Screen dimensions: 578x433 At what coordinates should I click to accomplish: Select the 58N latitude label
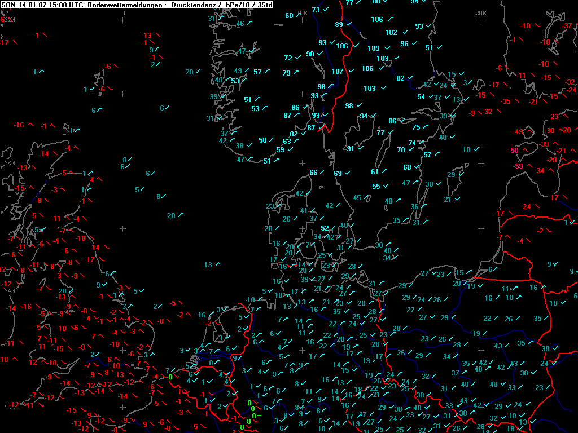pyautogui.click(x=10, y=162)
